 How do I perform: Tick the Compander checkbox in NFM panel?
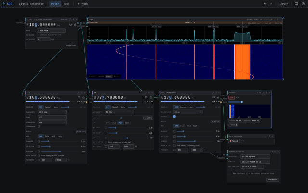point(38,126)
